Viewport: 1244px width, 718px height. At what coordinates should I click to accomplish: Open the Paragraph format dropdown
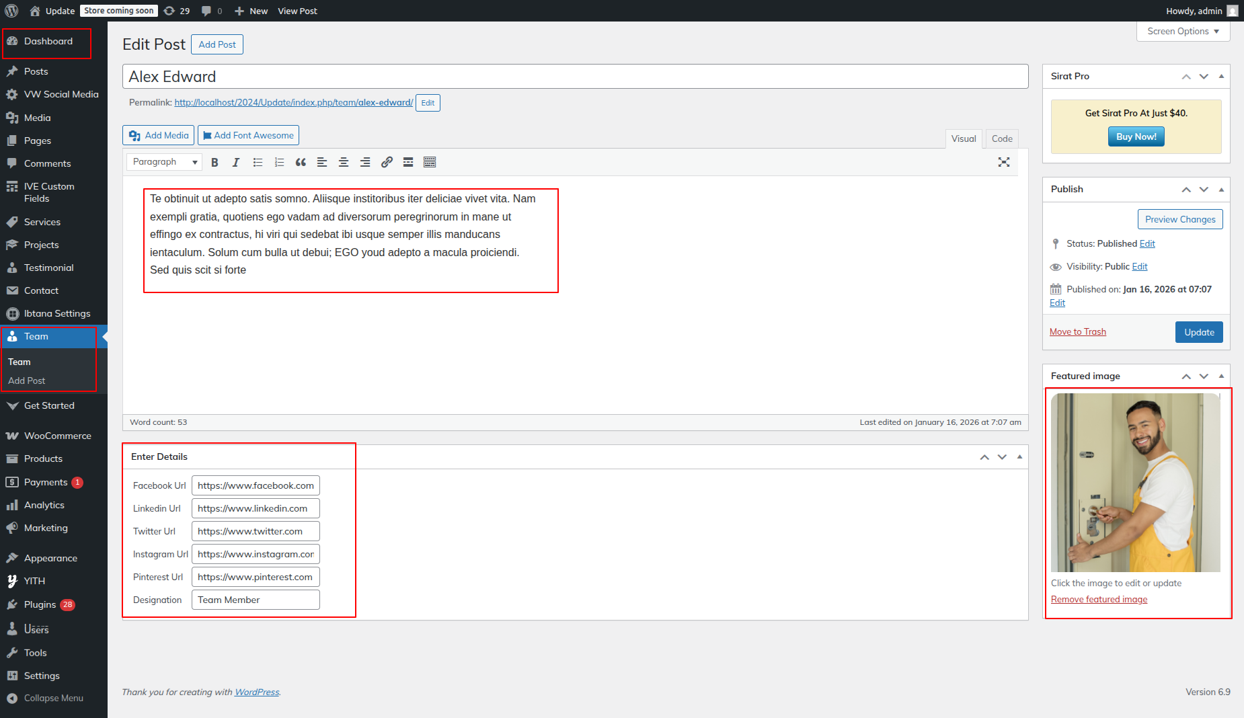pos(164,162)
